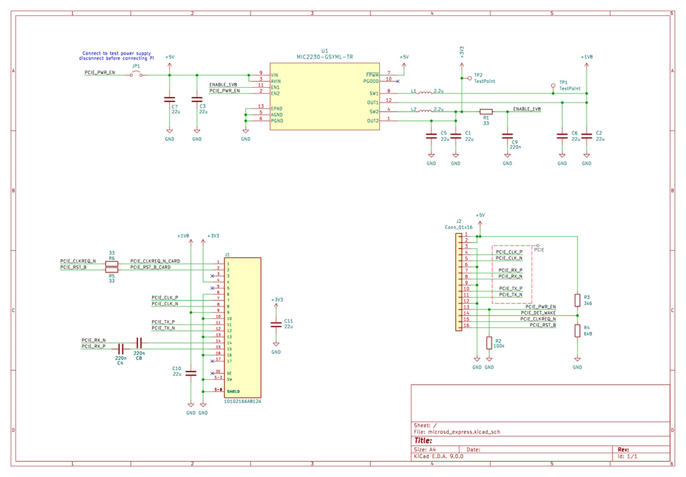This screenshot has width=686, height=477.
Task: Select the C9 220n capacitor
Action: (507, 136)
